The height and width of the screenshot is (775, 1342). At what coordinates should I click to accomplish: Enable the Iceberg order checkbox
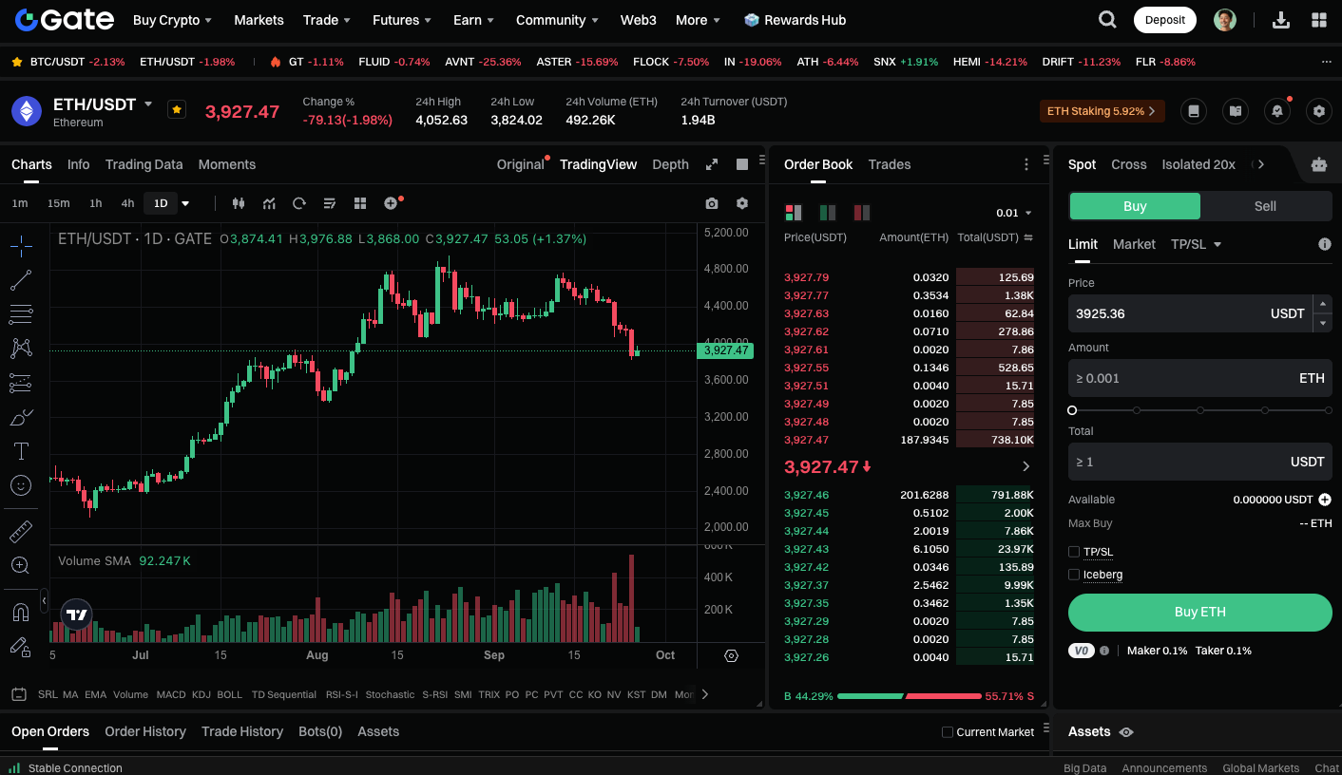pyautogui.click(x=1074, y=575)
